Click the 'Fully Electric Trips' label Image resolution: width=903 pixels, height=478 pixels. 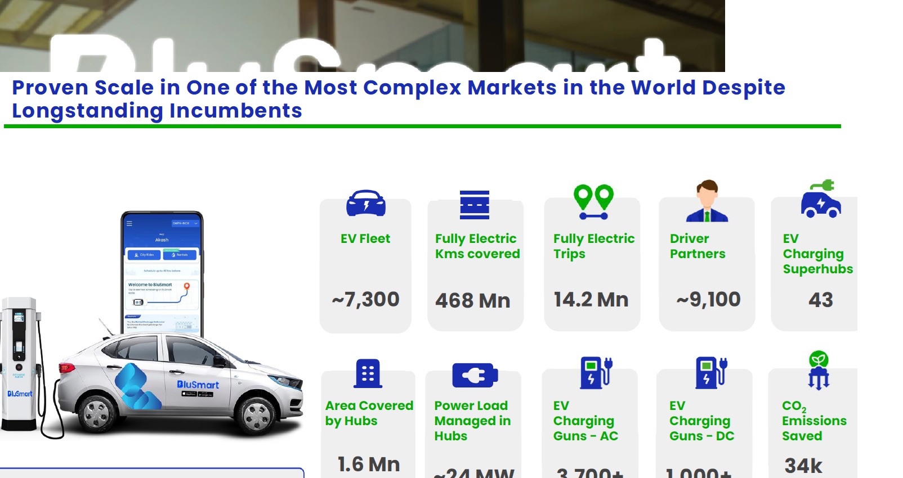(594, 246)
